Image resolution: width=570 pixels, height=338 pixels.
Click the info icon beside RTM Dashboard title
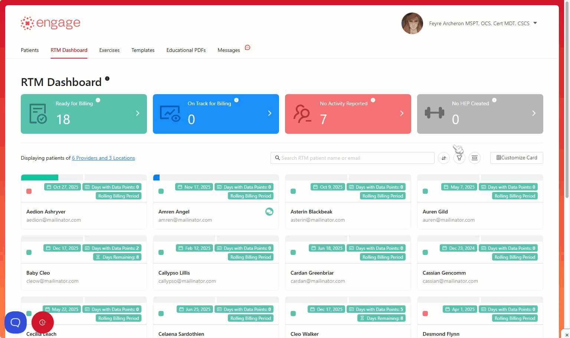coord(107,79)
